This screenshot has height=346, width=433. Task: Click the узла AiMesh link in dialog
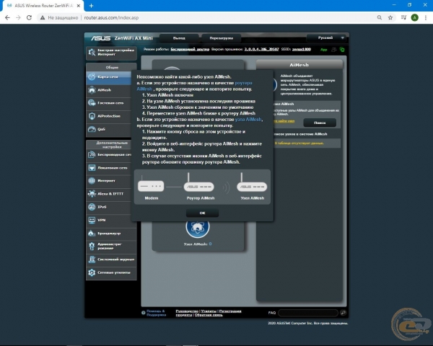click(x=248, y=120)
